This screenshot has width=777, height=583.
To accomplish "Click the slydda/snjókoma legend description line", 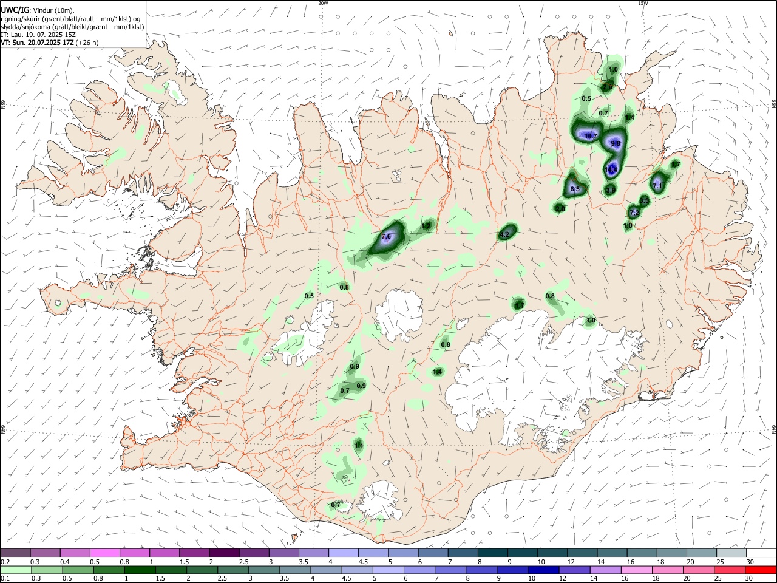I will pos(73,27).
